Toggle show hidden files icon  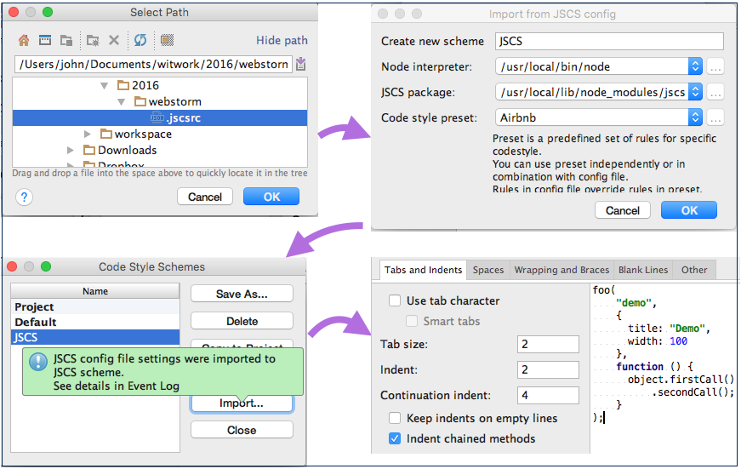coord(167,40)
